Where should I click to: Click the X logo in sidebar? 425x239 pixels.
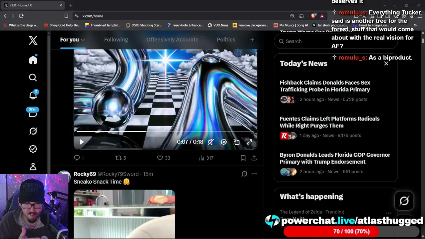[x=33, y=40]
